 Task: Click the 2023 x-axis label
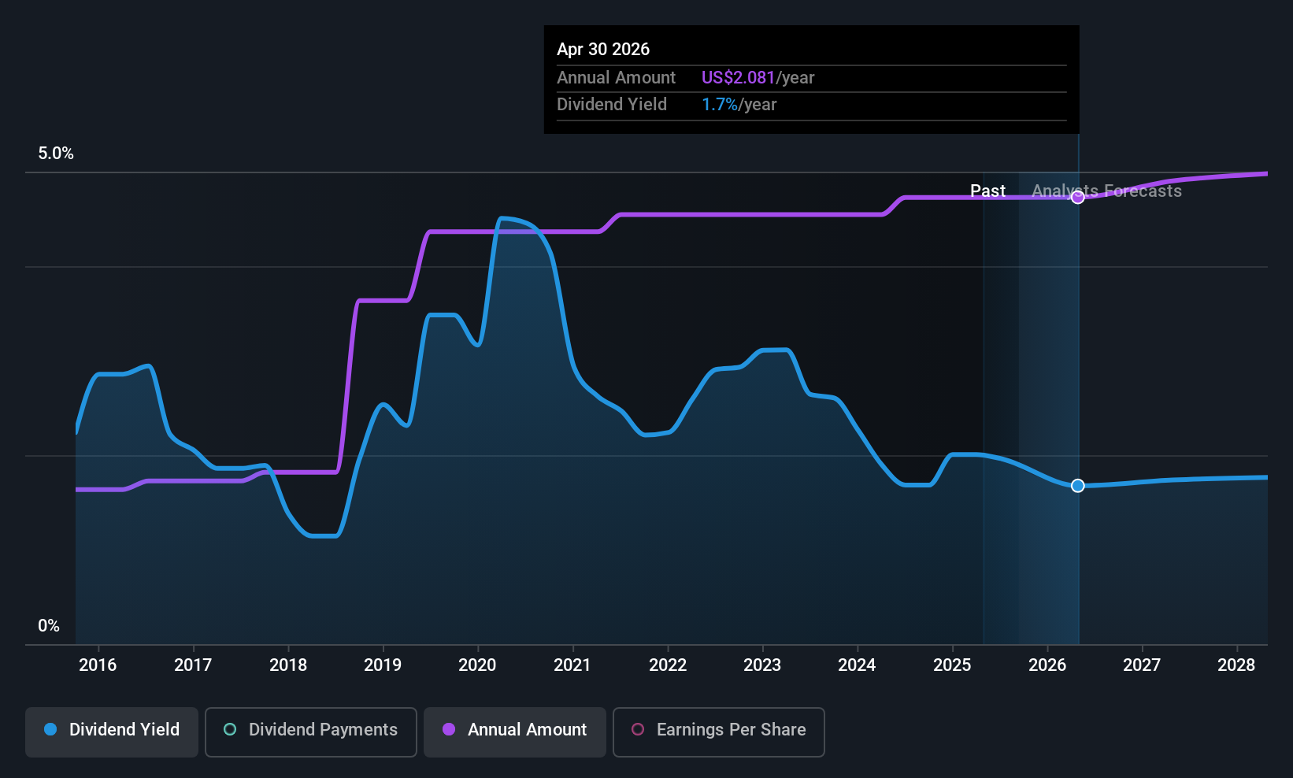[x=762, y=665]
